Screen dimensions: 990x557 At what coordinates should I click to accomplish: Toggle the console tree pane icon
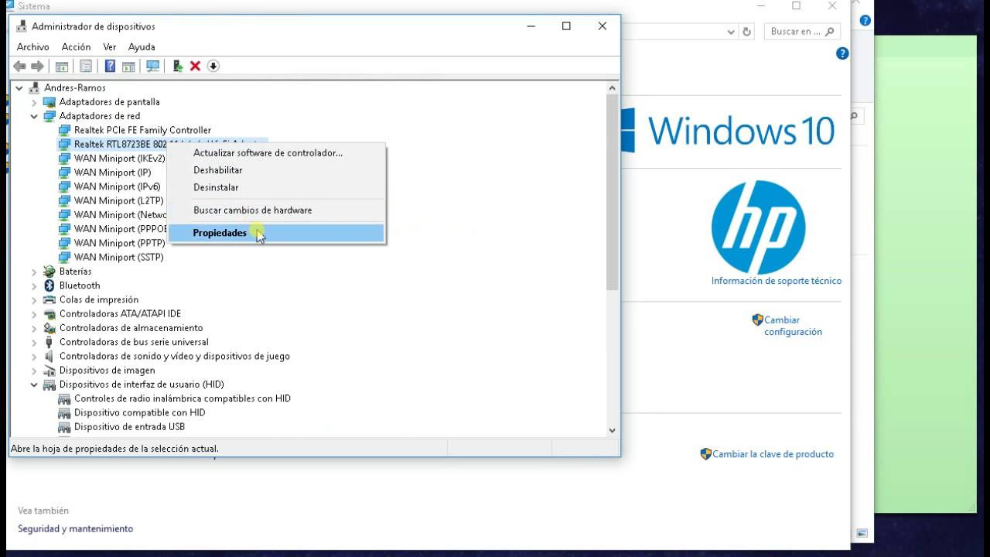62,67
